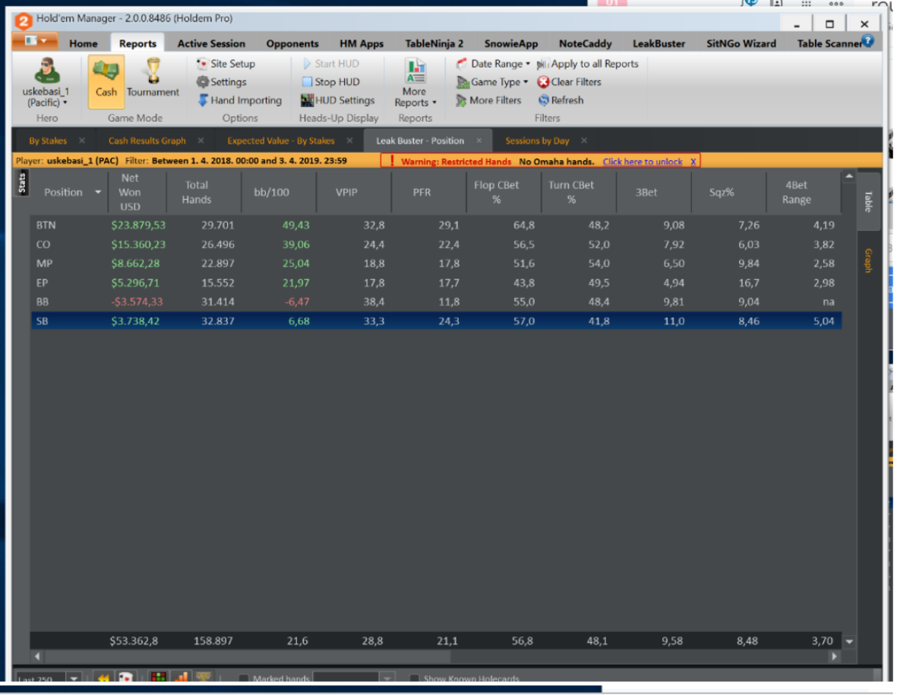Click horizontal scrollbar left arrow

pyautogui.click(x=37, y=656)
